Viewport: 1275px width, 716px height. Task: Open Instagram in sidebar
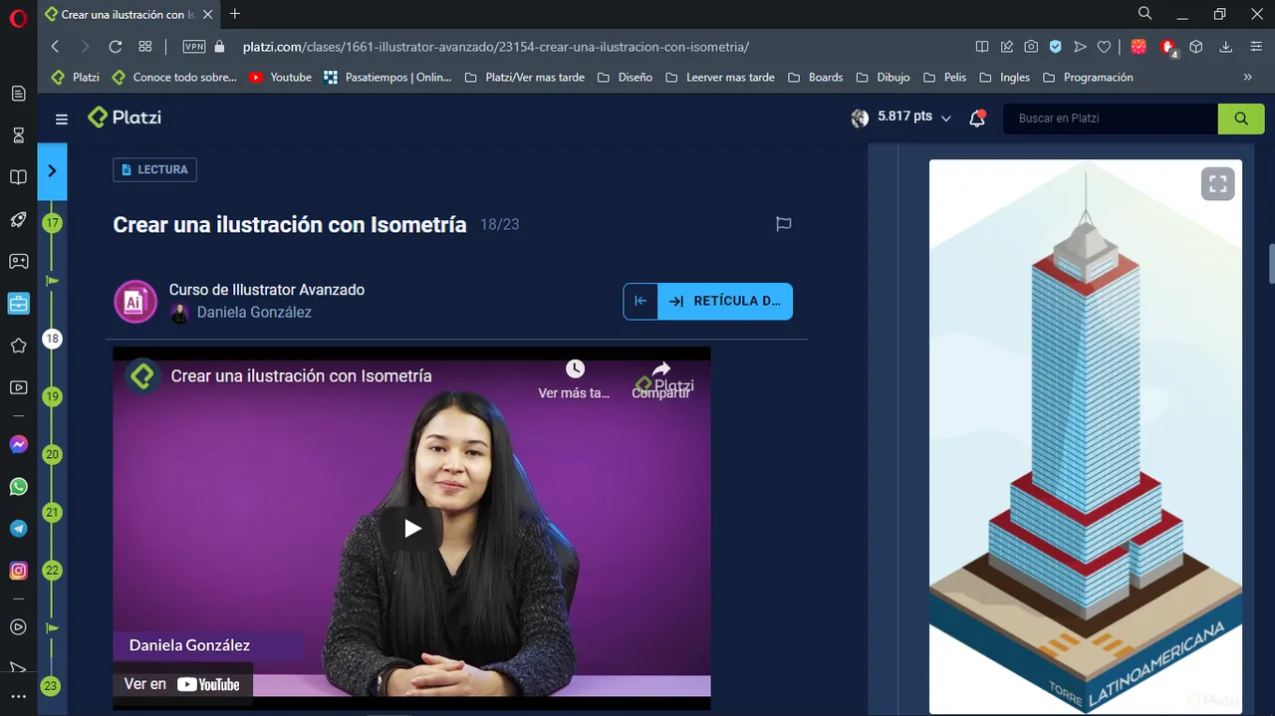tap(18, 571)
